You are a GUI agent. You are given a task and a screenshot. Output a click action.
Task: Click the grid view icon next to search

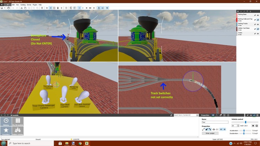[197, 115]
